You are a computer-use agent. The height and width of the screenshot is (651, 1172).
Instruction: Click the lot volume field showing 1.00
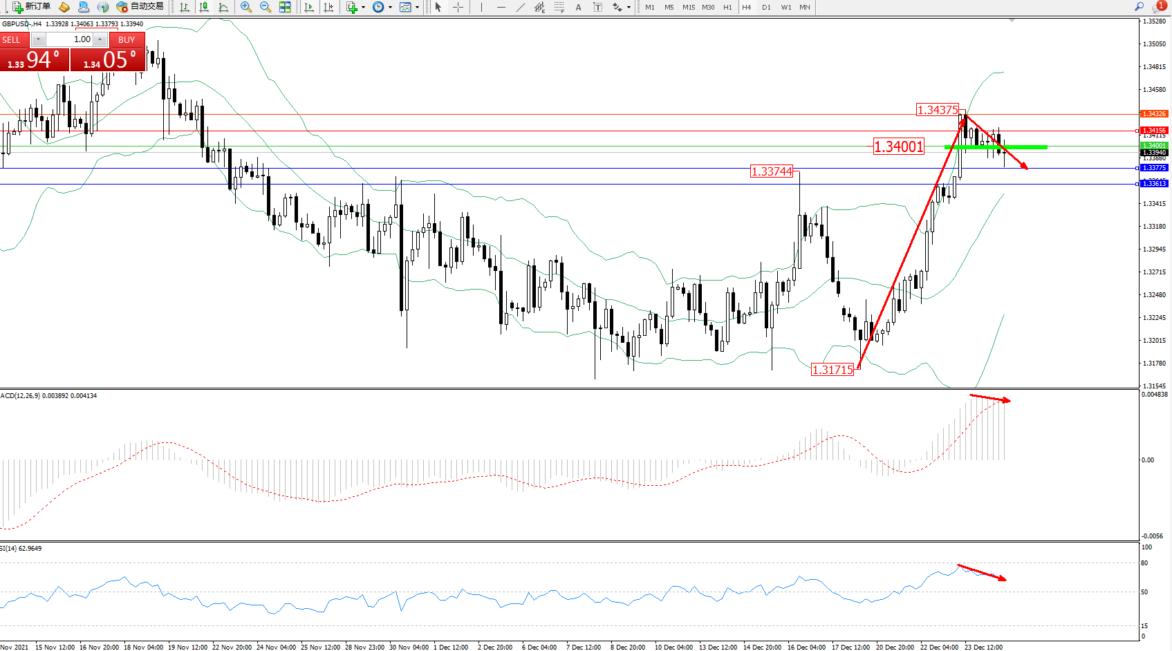[x=69, y=39]
